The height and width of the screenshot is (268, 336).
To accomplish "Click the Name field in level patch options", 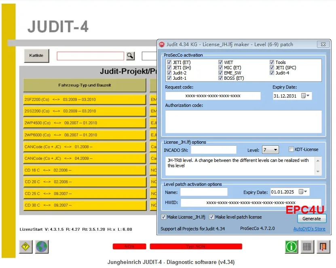I will coord(204,192).
